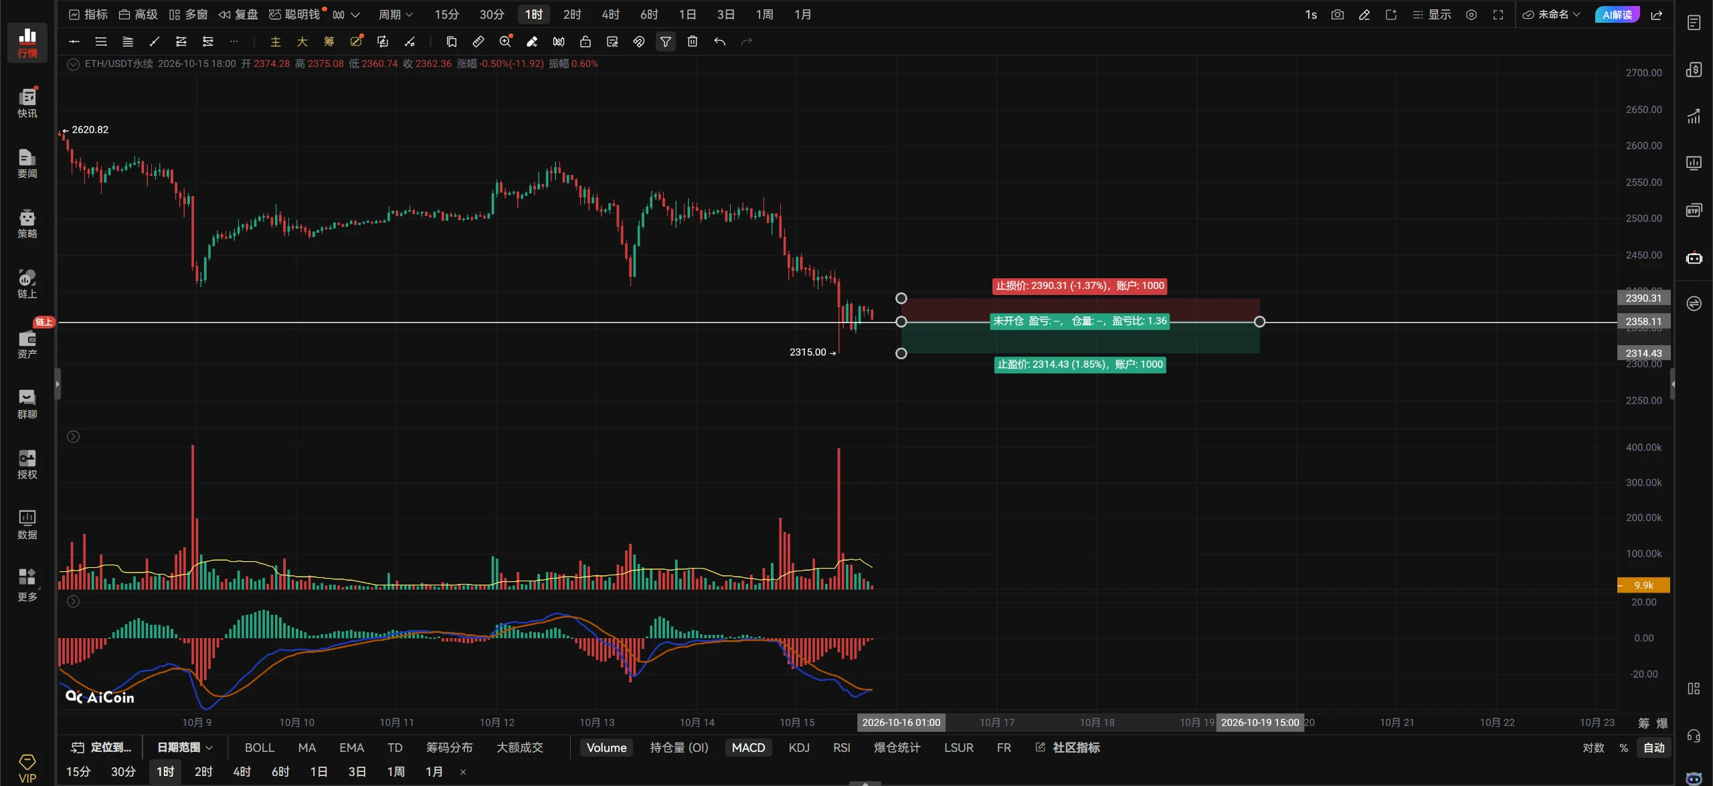The image size is (1713, 786).
Task: Toggle the KDJ indicator
Action: click(x=799, y=747)
